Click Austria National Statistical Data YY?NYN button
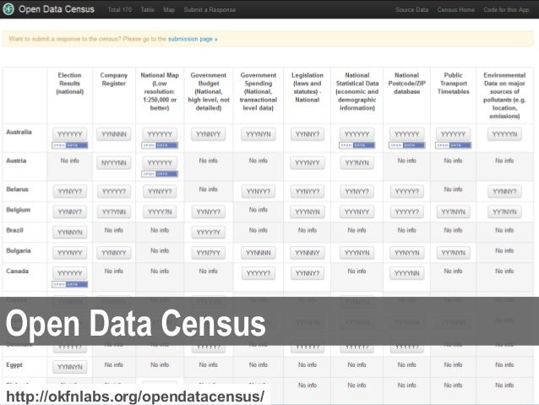Image resolution: width=539 pixels, height=405 pixels. (x=357, y=162)
